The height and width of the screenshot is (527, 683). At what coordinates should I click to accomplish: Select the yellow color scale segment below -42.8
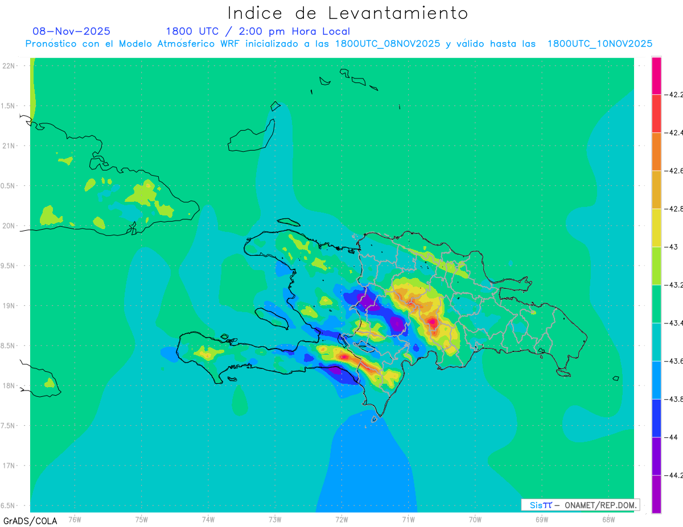pyautogui.click(x=656, y=227)
